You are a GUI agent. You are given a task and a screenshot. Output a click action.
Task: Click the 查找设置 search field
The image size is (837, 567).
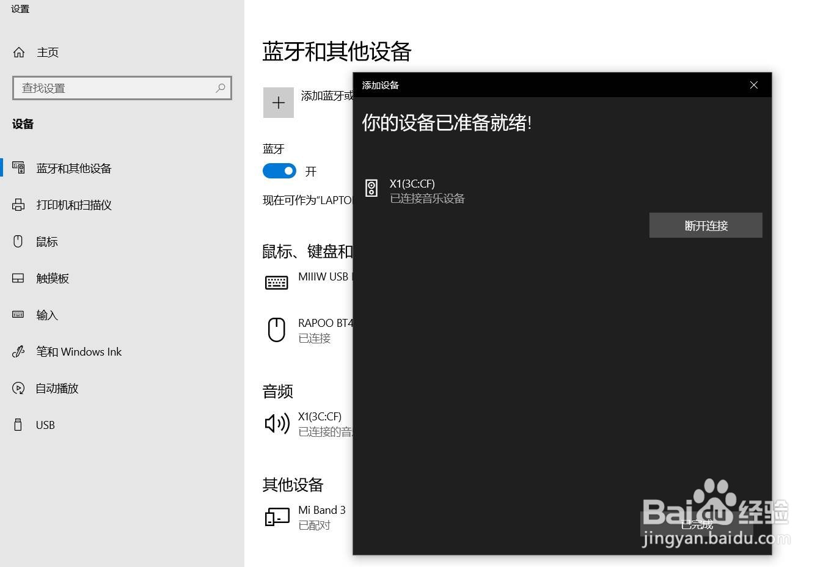pos(122,88)
